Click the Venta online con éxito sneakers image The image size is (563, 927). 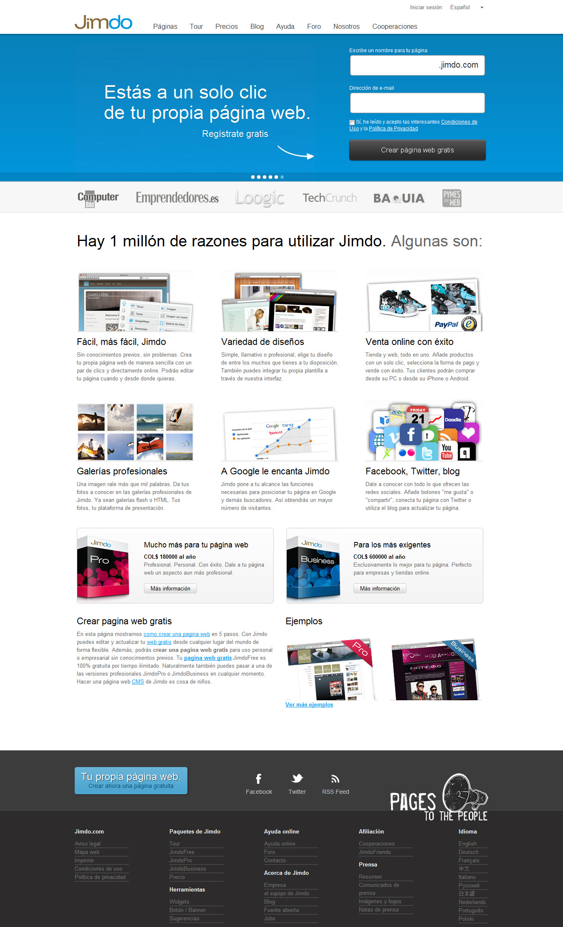click(x=424, y=301)
